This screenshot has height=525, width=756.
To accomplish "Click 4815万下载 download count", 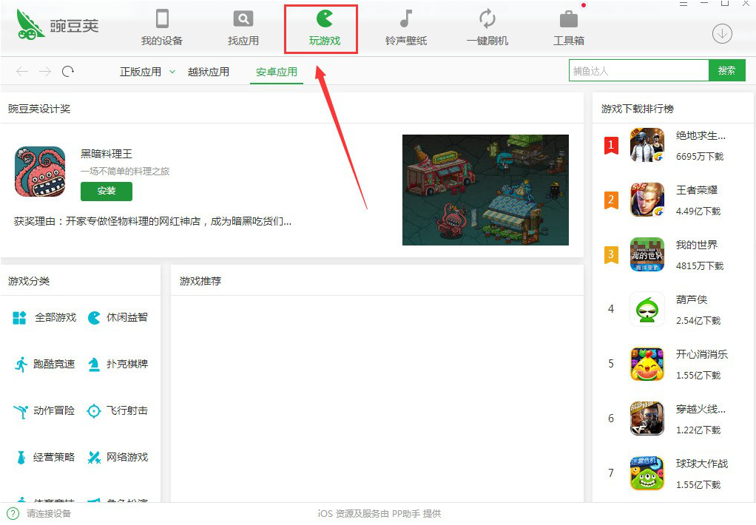I will click(700, 265).
